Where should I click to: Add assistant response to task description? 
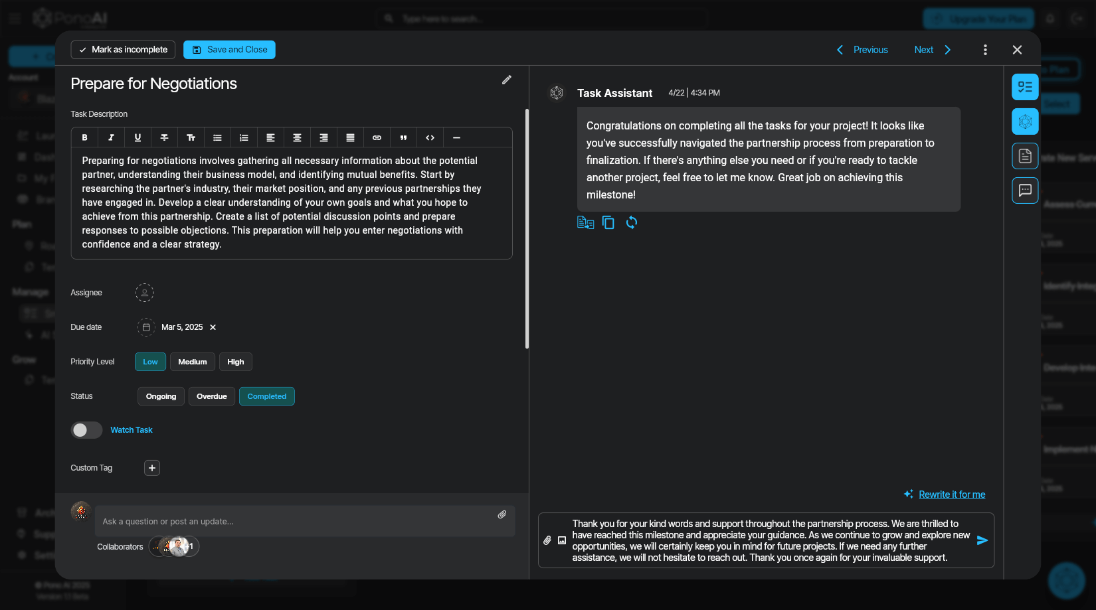coord(585,222)
